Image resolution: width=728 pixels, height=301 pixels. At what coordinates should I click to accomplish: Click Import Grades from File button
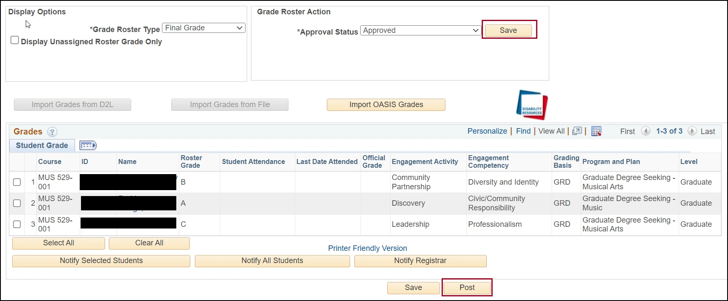[x=230, y=105]
